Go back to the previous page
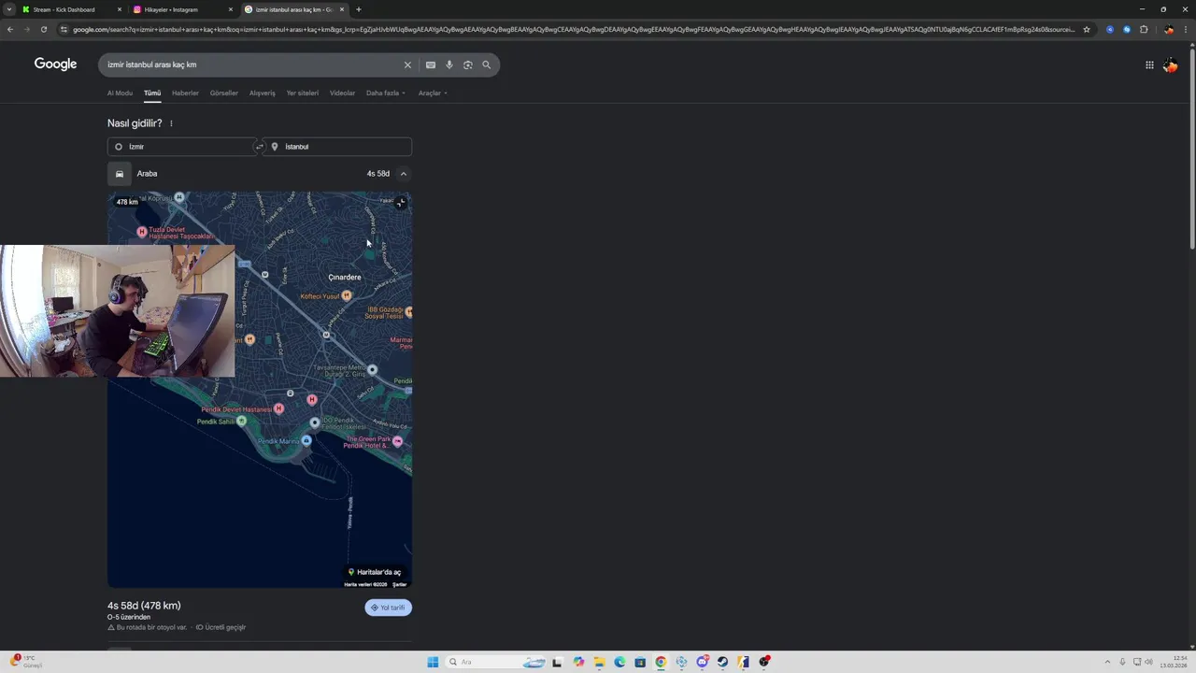Viewport: 1196px width, 673px height. [10, 29]
